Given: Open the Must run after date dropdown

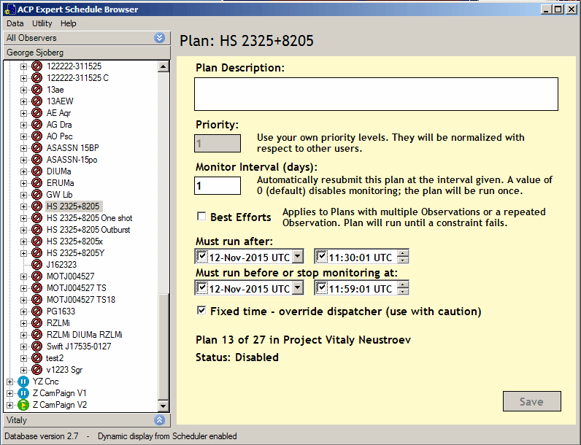Looking at the screenshot, I should [297, 257].
